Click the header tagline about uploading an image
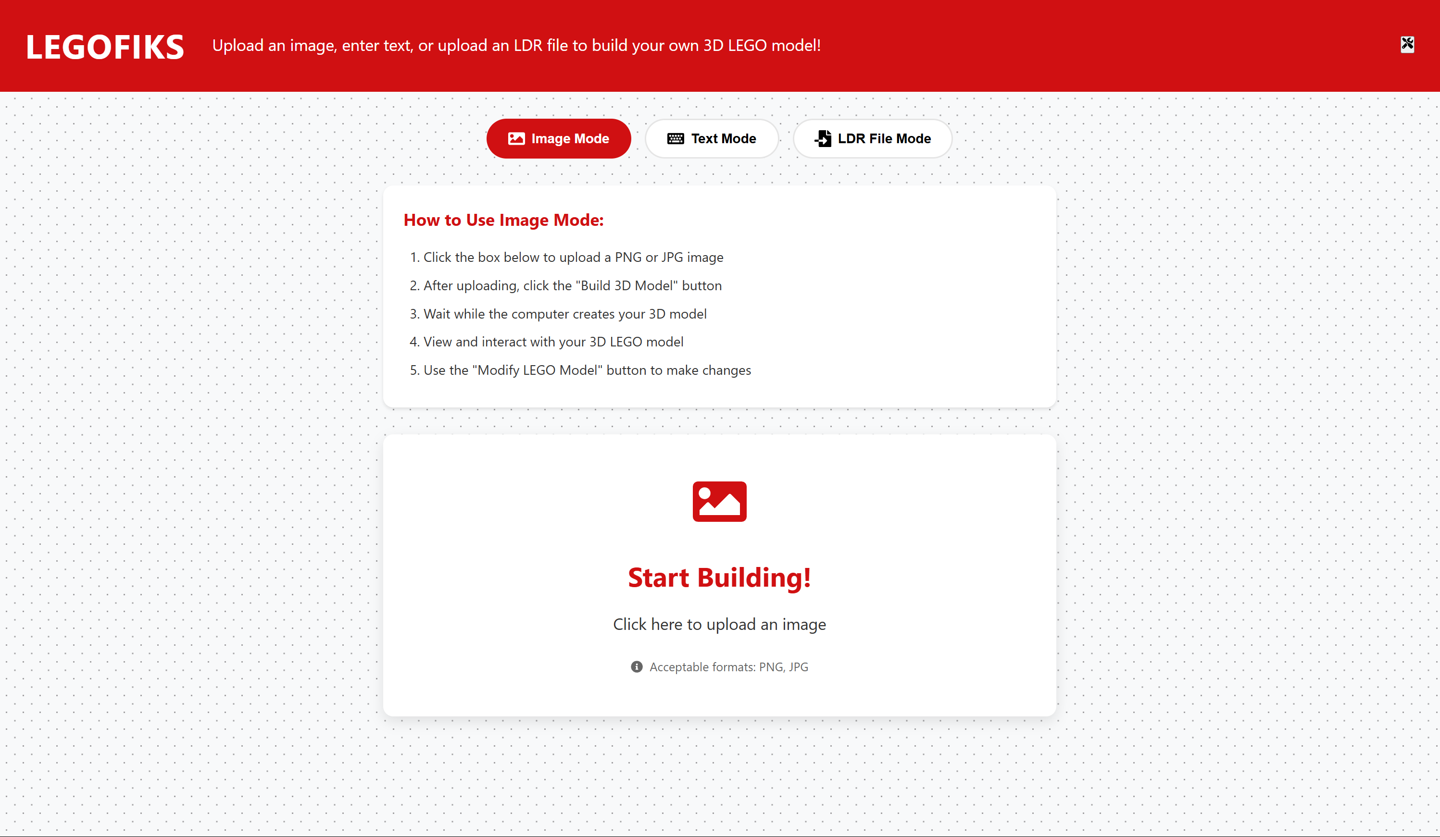 pyautogui.click(x=516, y=45)
